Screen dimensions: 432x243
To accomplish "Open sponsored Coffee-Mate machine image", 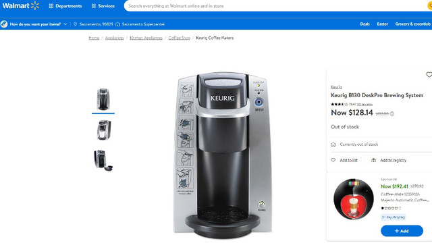I will coord(354,199).
